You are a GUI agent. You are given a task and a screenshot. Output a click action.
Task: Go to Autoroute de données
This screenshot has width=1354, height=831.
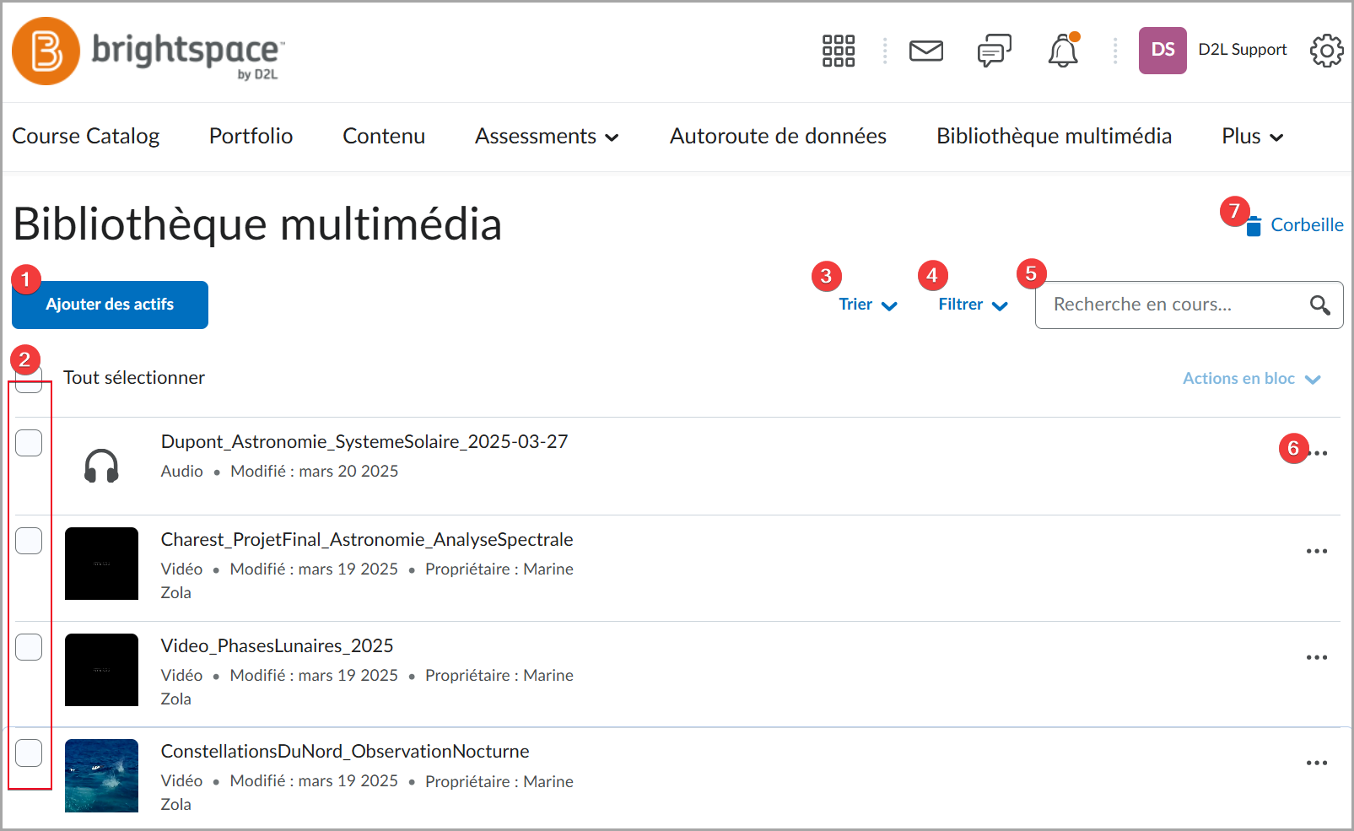[x=778, y=137]
